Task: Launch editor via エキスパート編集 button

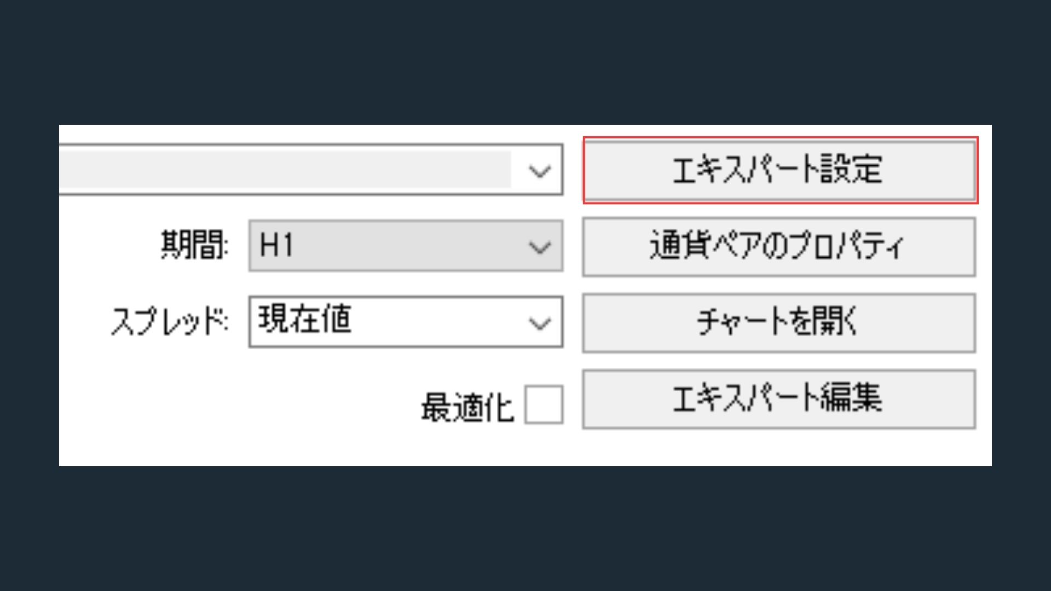Action: click(779, 398)
